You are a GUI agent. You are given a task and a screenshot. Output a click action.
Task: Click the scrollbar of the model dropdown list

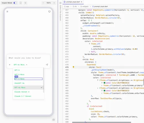pyautogui.click(x=43, y=80)
